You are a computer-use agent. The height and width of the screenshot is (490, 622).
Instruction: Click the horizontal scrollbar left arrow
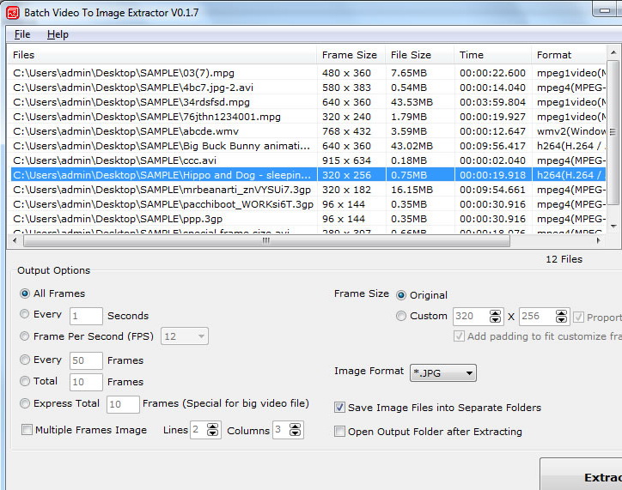[15, 240]
